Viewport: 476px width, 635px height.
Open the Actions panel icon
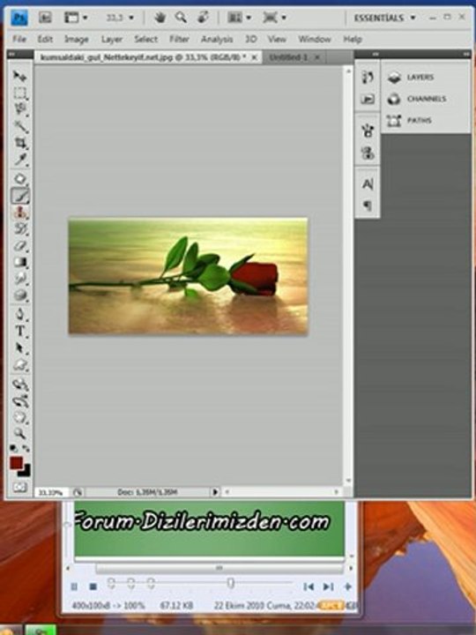point(368,99)
